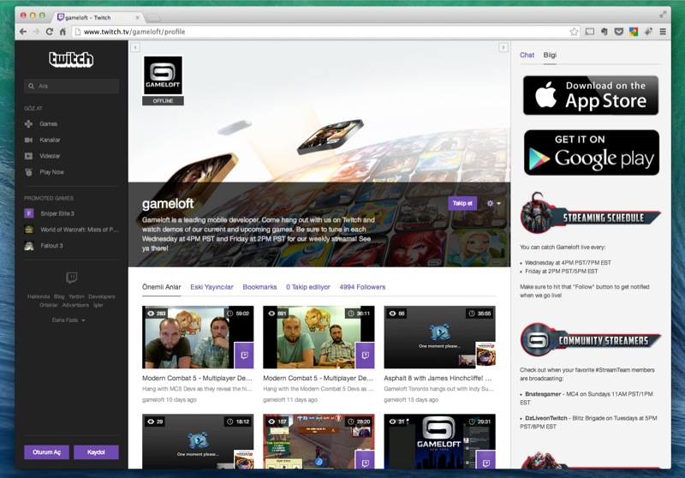Open World of Warcraft: Mists promoted game
Viewport: 685px width, 478px height.
point(79,230)
